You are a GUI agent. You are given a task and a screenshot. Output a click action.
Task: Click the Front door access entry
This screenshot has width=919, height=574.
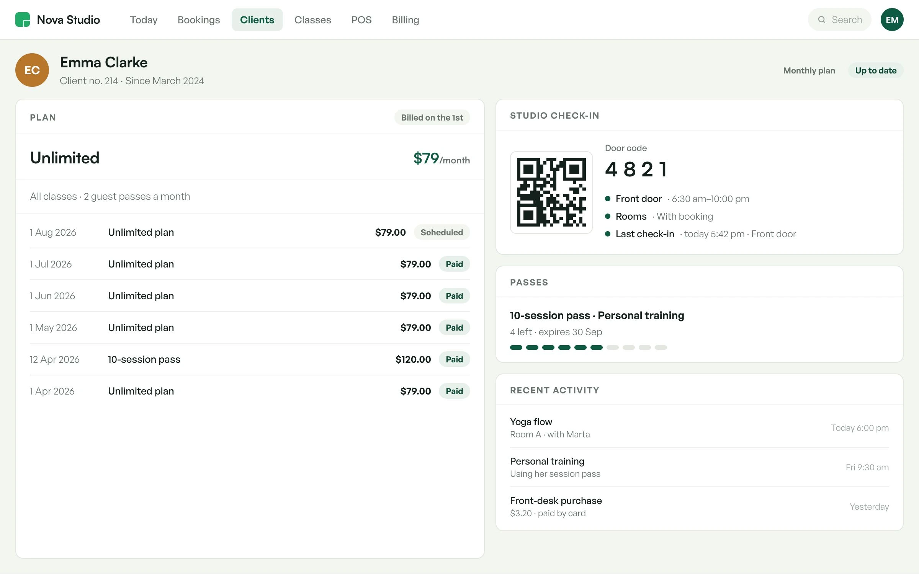(677, 199)
